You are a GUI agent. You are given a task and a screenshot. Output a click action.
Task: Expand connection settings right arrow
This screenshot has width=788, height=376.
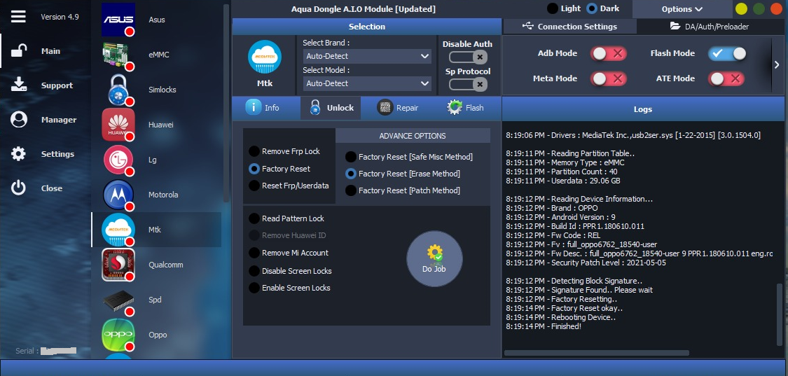click(777, 64)
